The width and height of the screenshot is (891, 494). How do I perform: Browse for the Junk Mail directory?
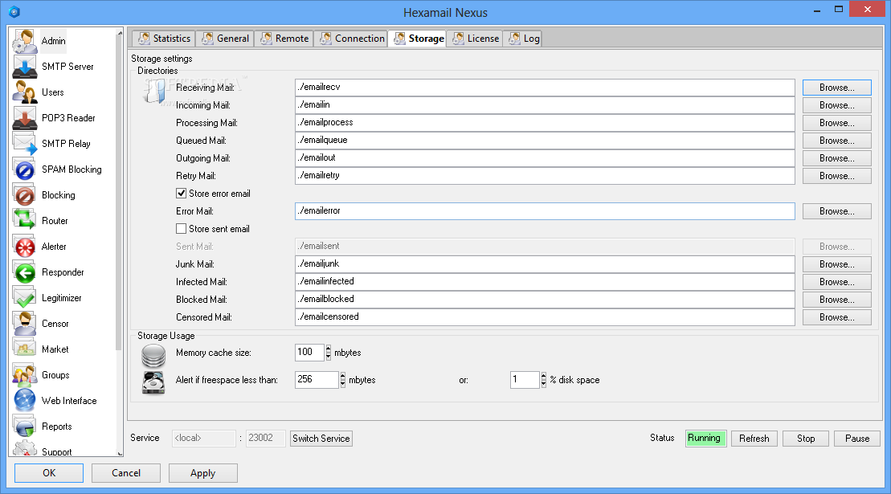pyautogui.click(x=836, y=264)
